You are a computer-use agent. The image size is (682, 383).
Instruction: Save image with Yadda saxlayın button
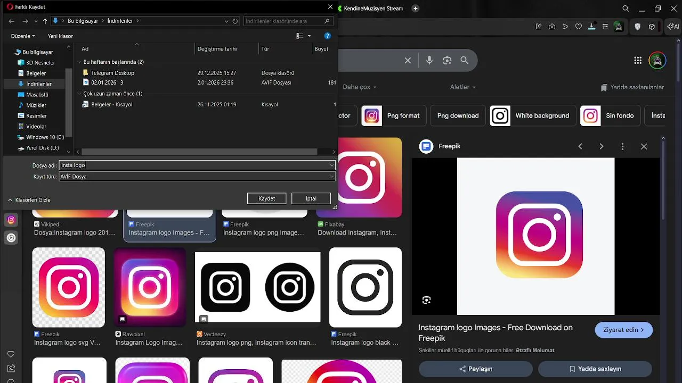(x=595, y=369)
